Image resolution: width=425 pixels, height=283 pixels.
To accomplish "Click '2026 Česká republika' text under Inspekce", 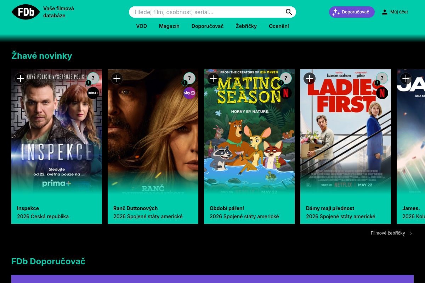I will coord(43,216).
